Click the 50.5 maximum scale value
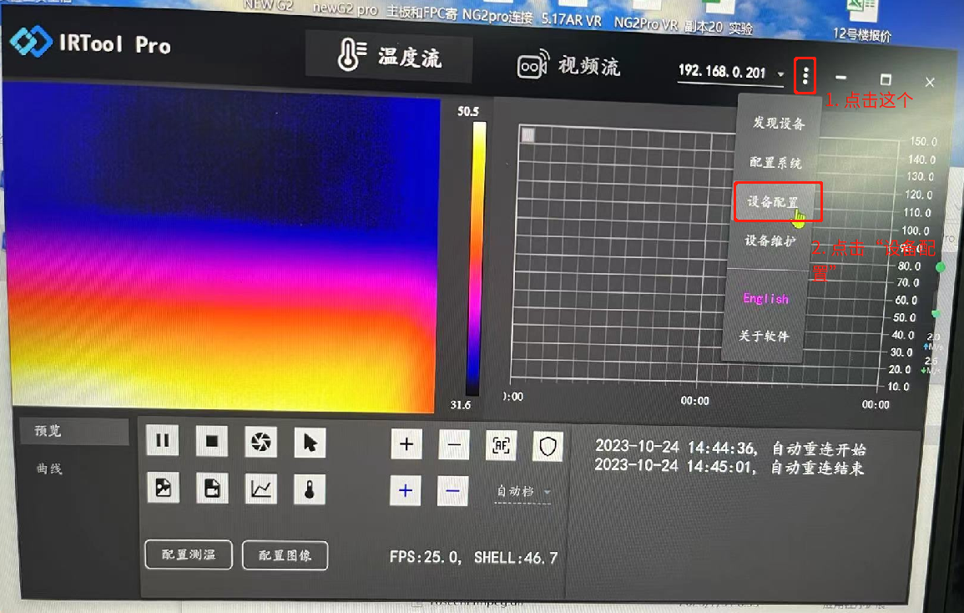 tap(468, 111)
